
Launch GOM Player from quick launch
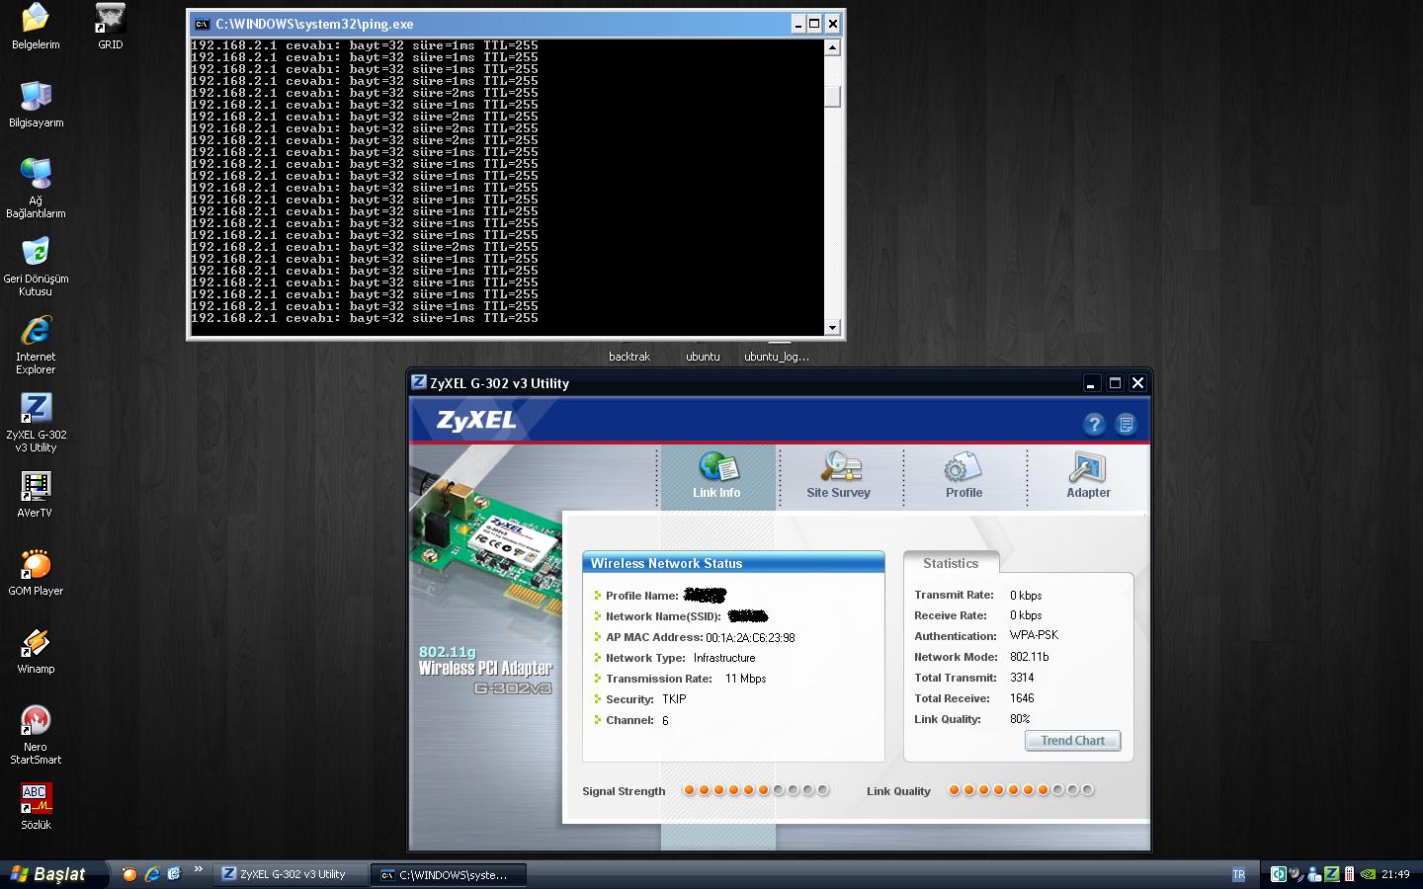(129, 874)
